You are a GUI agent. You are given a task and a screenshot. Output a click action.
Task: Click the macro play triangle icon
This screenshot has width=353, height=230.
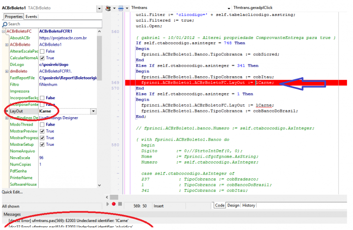(x=108, y=204)
